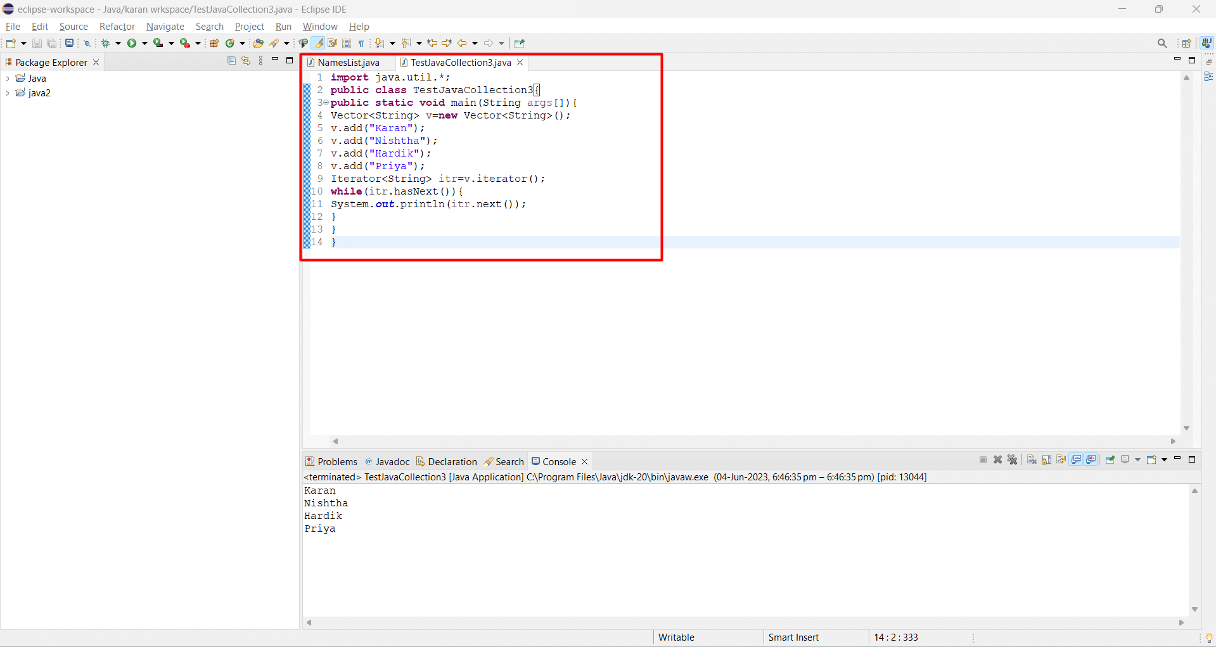Click the External Tools run icon

[185, 43]
